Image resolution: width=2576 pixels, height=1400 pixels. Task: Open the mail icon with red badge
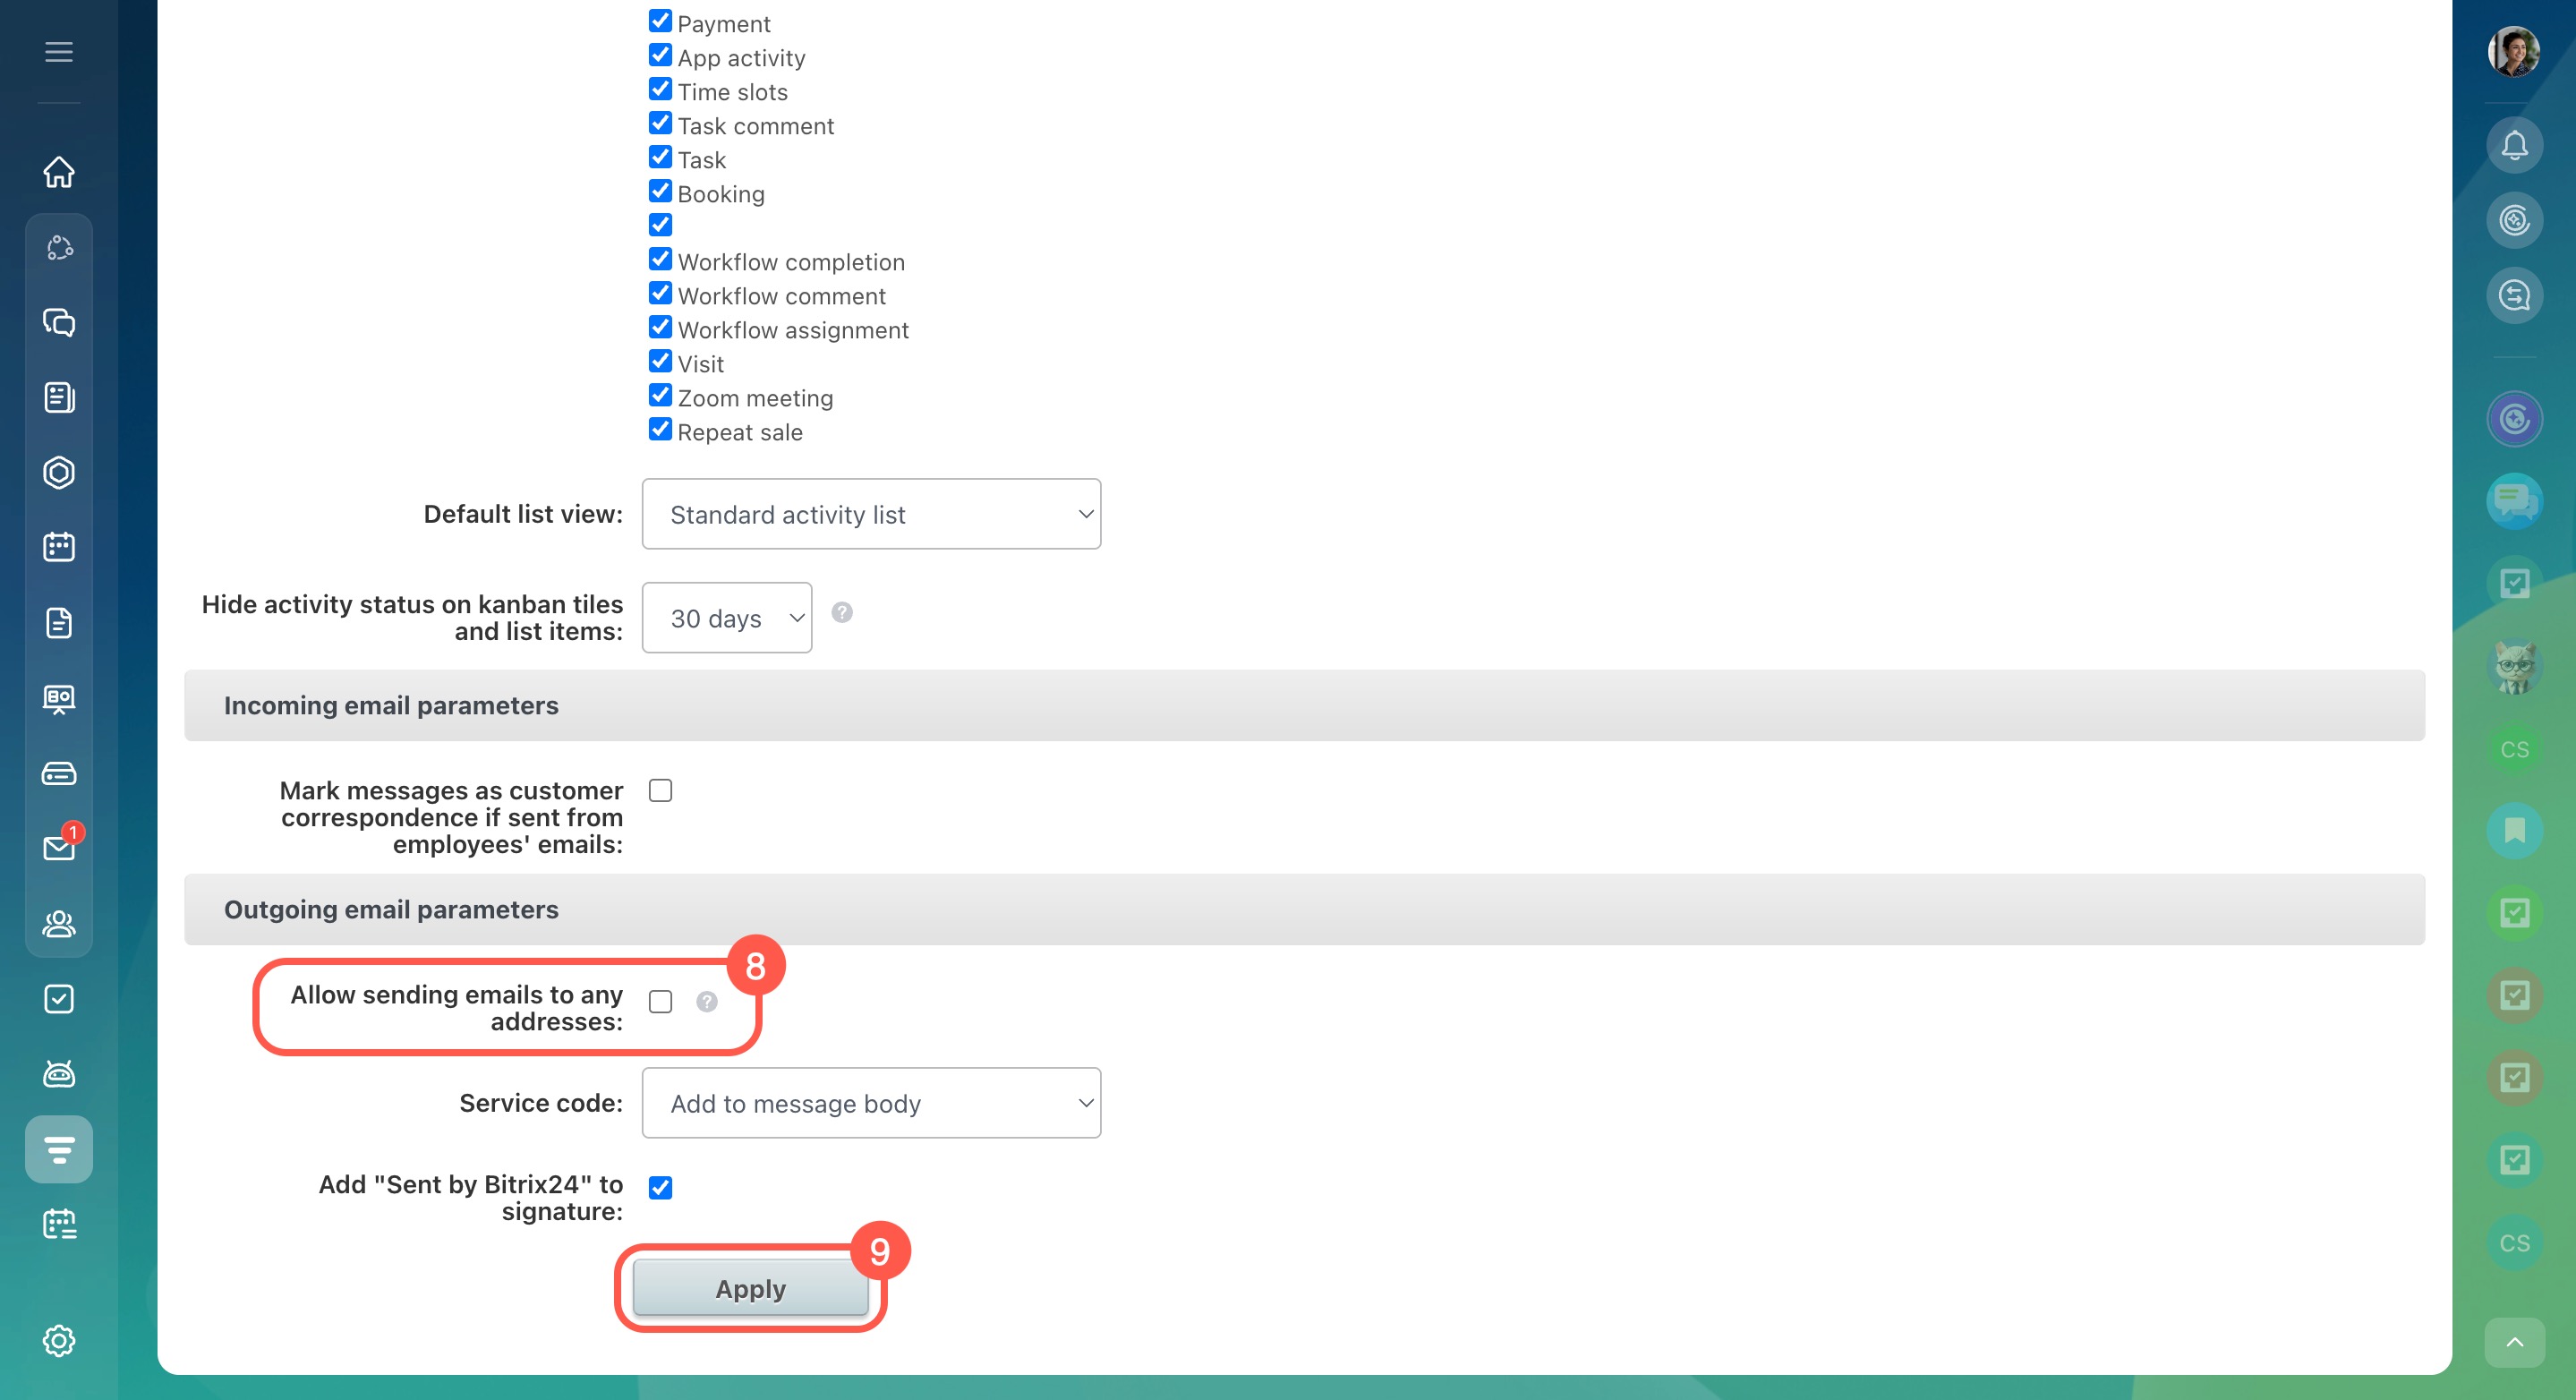[59, 848]
